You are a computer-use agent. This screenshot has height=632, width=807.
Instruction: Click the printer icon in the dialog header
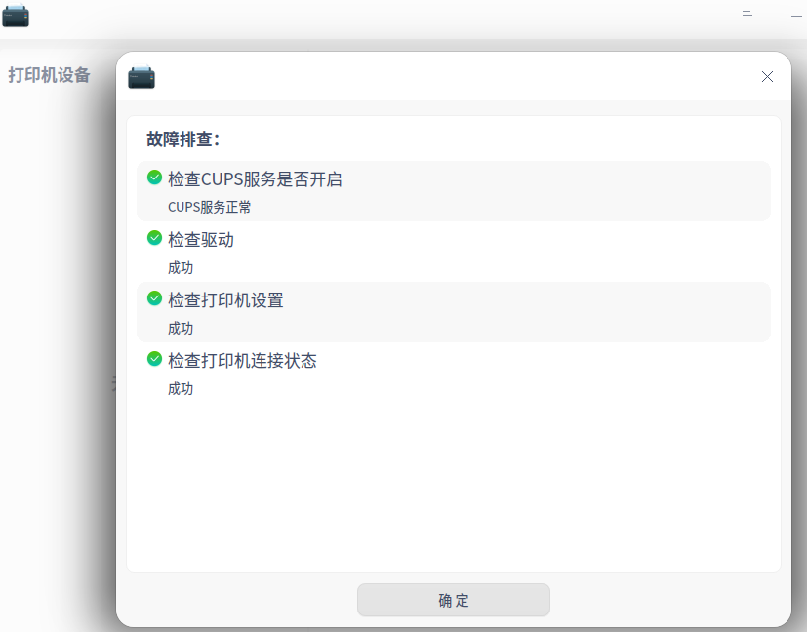point(141,77)
